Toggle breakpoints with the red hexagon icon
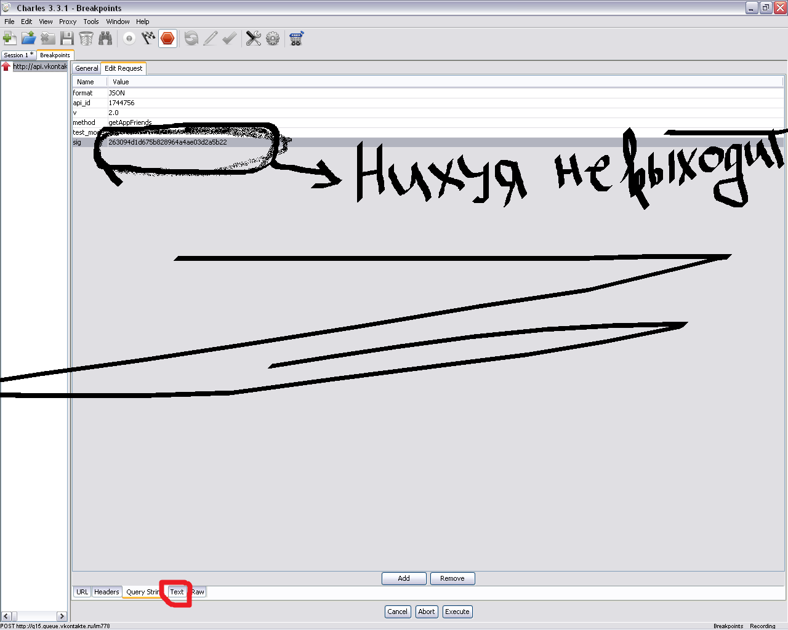This screenshot has width=788, height=630. (x=167, y=39)
